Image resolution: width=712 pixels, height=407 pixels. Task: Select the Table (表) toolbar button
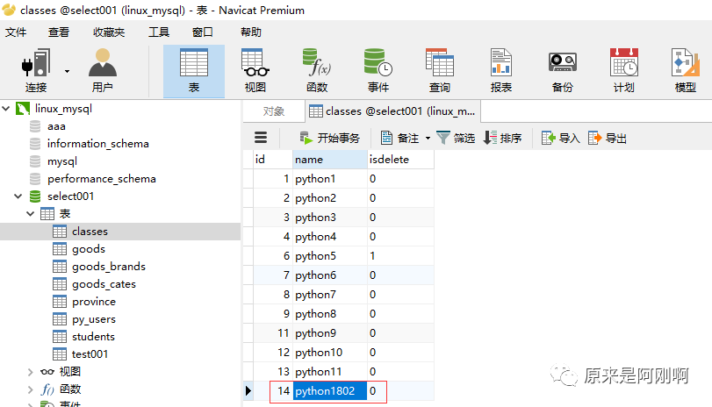point(194,71)
